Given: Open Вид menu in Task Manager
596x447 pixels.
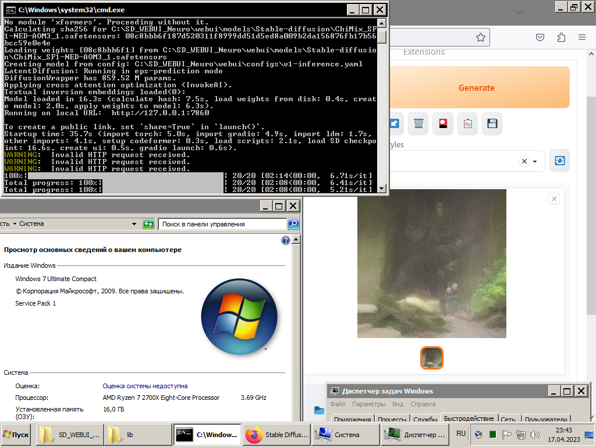Looking at the screenshot, I should (398, 404).
